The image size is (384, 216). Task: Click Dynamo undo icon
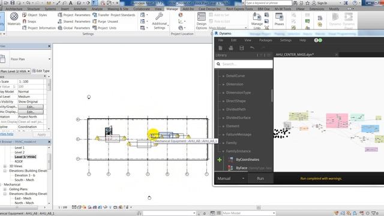252,48
